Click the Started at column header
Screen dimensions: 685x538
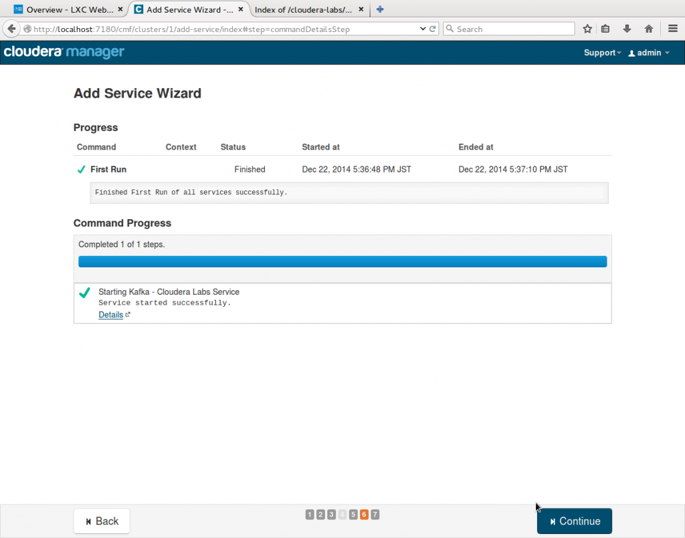tap(320, 147)
